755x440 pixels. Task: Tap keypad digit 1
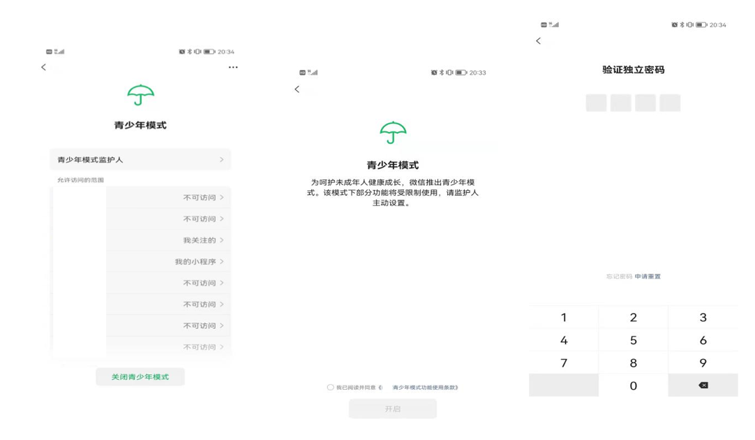564,317
